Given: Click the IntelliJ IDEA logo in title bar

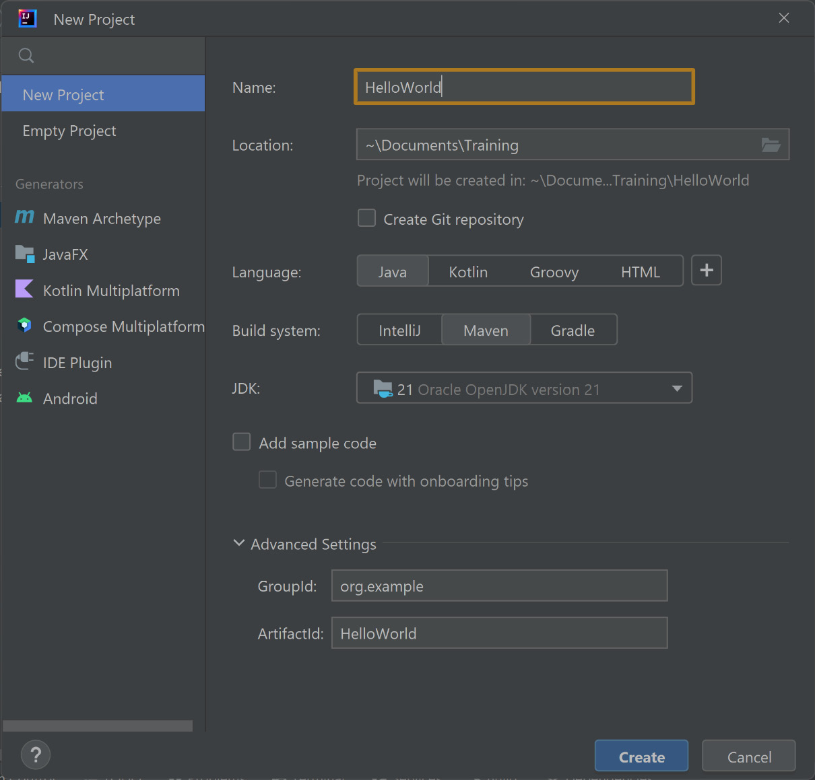Looking at the screenshot, I should point(27,18).
